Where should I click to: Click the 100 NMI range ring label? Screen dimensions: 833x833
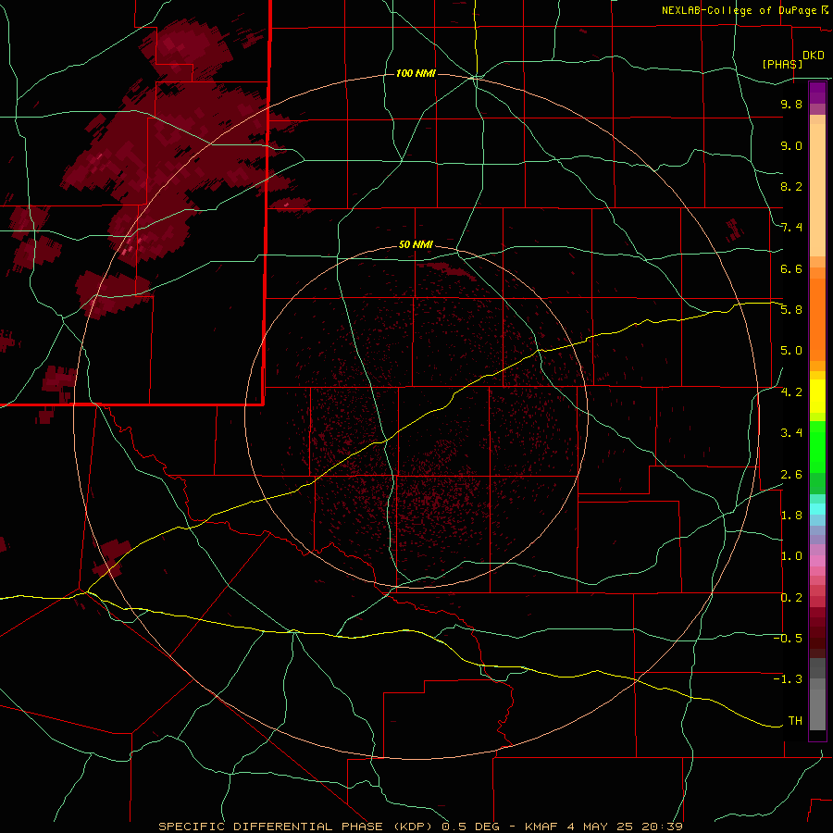pyautogui.click(x=416, y=73)
